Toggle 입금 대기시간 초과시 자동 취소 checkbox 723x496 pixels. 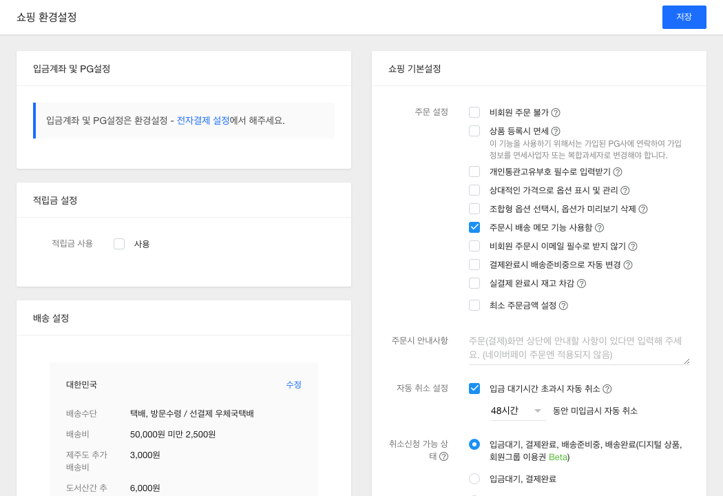pyautogui.click(x=474, y=389)
